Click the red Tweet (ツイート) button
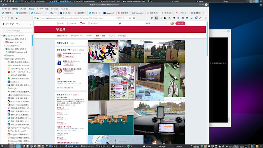Image resolution: width=263 pixels, height=148 pixels. click(180, 23)
